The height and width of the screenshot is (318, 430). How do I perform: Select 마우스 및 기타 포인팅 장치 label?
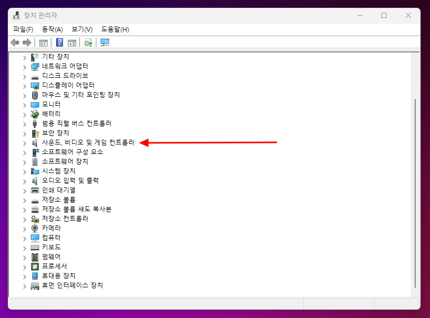click(81, 95)
